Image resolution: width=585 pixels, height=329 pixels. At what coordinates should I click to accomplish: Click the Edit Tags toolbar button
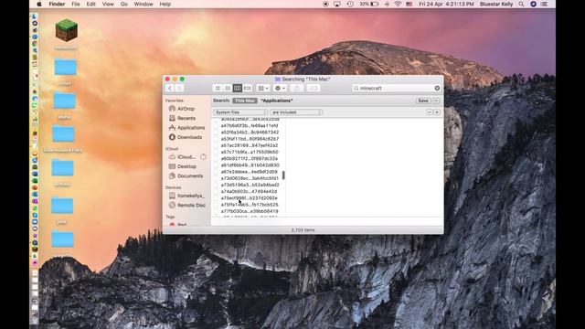pos(314,88)
